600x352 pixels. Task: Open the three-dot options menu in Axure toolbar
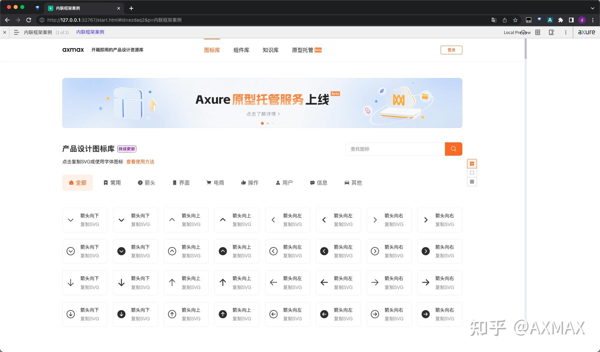pyautogui.click(x=566, y=32)
